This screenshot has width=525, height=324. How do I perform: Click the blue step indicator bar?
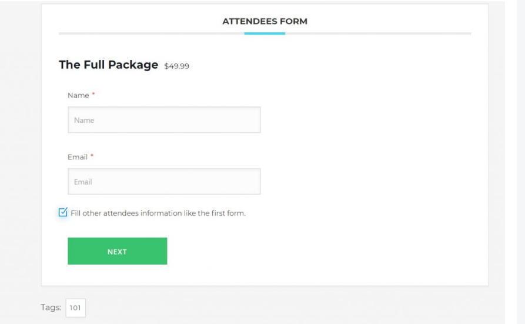point(265,34)
